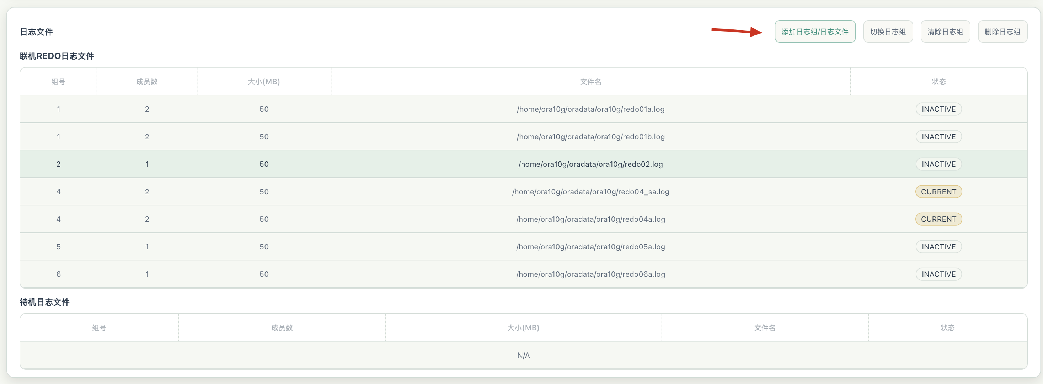The image size is (1043, 384).
Task: Click the CURRENT badge for redo04a.log
Action: click(938, 219)
